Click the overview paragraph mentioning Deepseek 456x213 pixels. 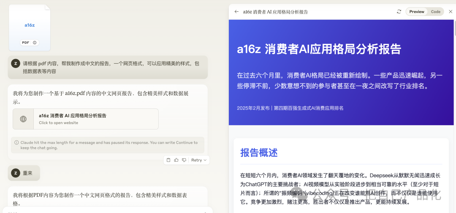pos(340,189)
